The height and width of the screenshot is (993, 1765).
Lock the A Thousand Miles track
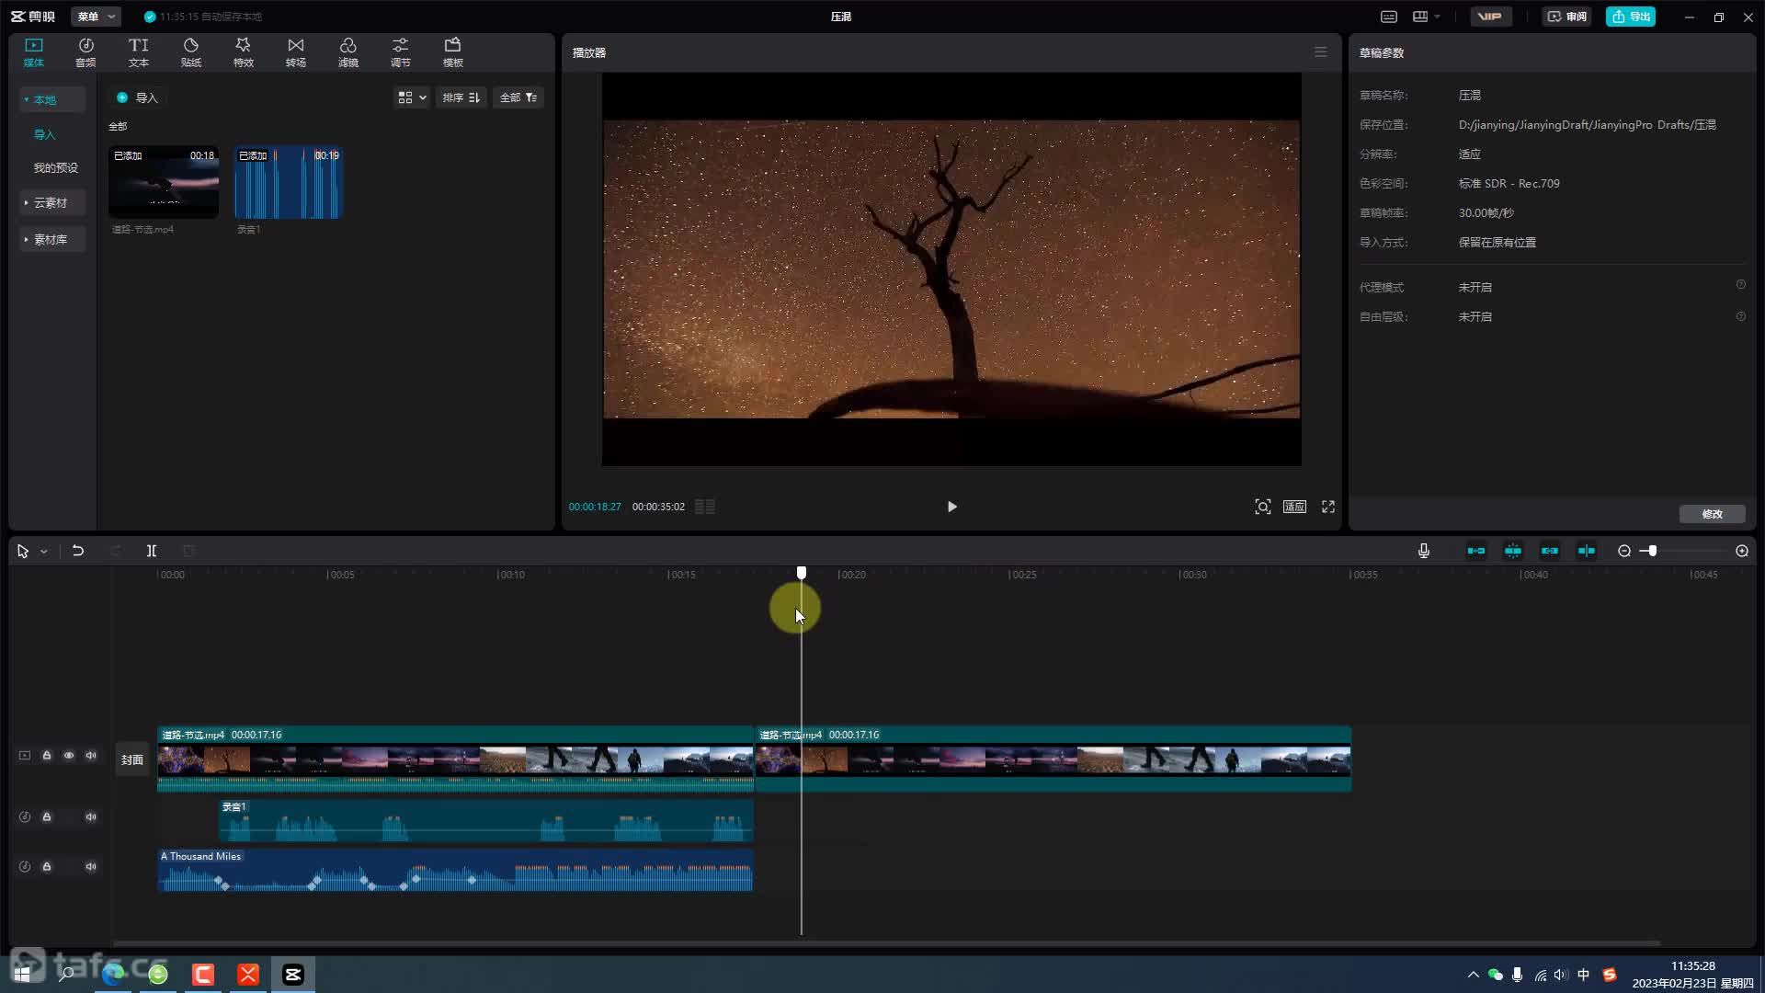pos(47,866)
